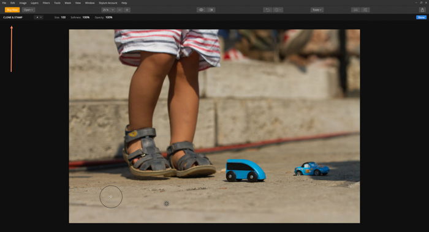
Task: Zoom out with the minus button
Action: [120, 10]
